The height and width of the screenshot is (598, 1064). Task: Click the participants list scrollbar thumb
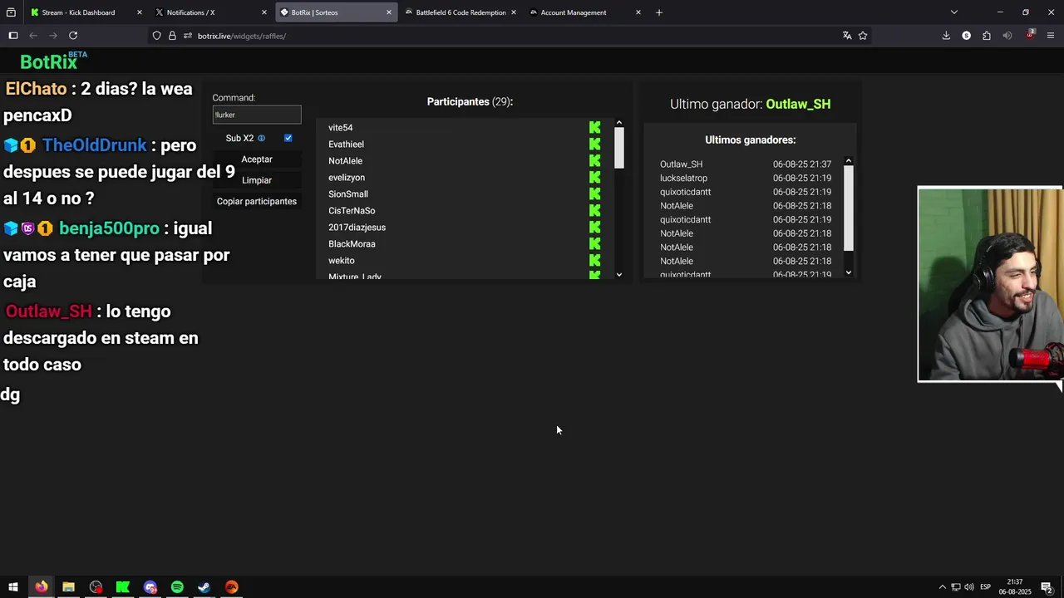click(x=619, y=149)
